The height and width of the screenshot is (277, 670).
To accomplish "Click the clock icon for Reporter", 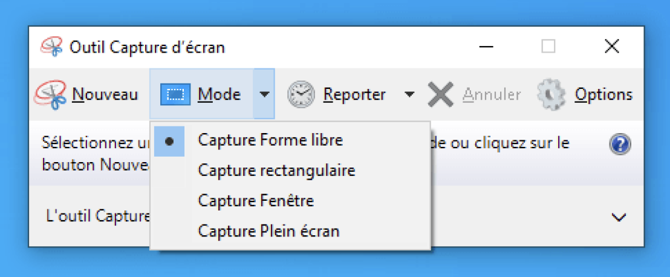I will pos(301,94).
